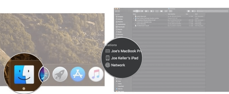Open Downloads in Finder sidebar

(120, 27)
